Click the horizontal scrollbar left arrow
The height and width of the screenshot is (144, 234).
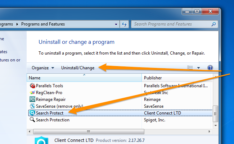pyautogui.click(x=30, y=131)
